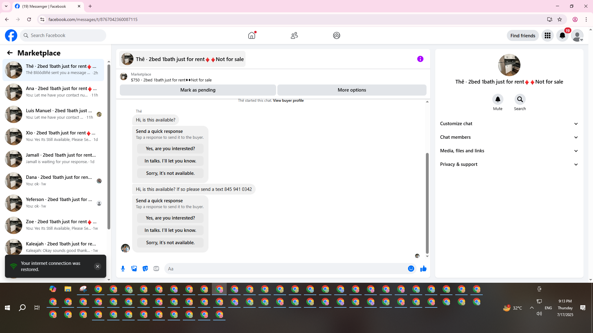Click Mark as pending button

[x=198, y=90]
